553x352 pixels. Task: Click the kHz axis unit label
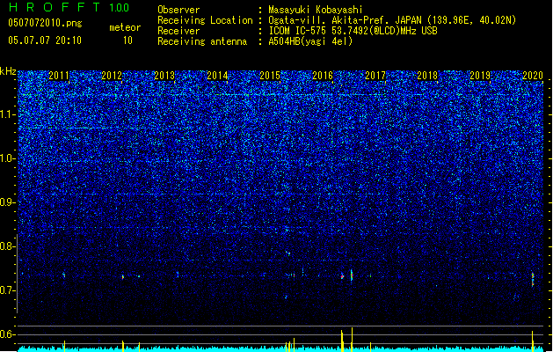click(x=8, y=71)
